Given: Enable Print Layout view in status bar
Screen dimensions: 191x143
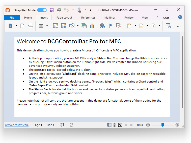Looking at the screenshot, I should pyautogui.click(x=109, y=125).
